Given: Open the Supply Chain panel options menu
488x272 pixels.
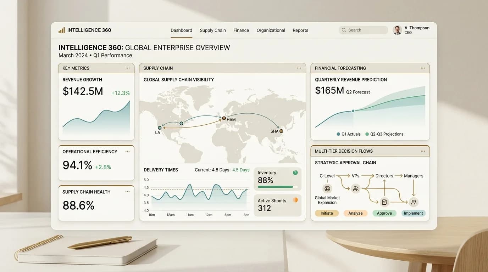Looking at the screenshot, I should 299,68.
